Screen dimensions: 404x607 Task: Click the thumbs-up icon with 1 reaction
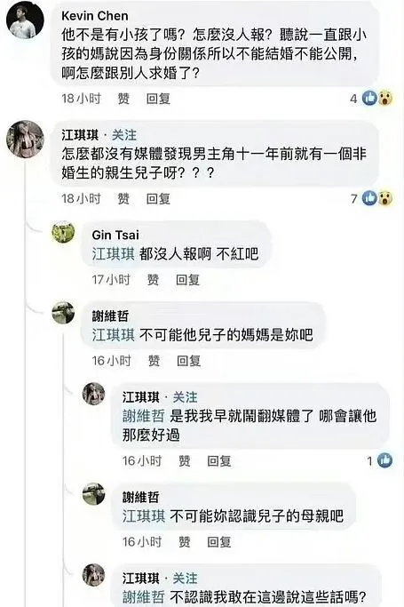(385, 460)
